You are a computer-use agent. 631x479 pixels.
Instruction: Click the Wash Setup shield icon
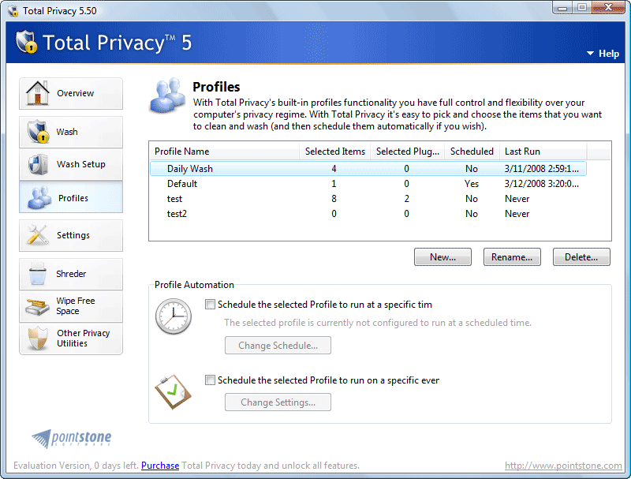click(38, 164)
